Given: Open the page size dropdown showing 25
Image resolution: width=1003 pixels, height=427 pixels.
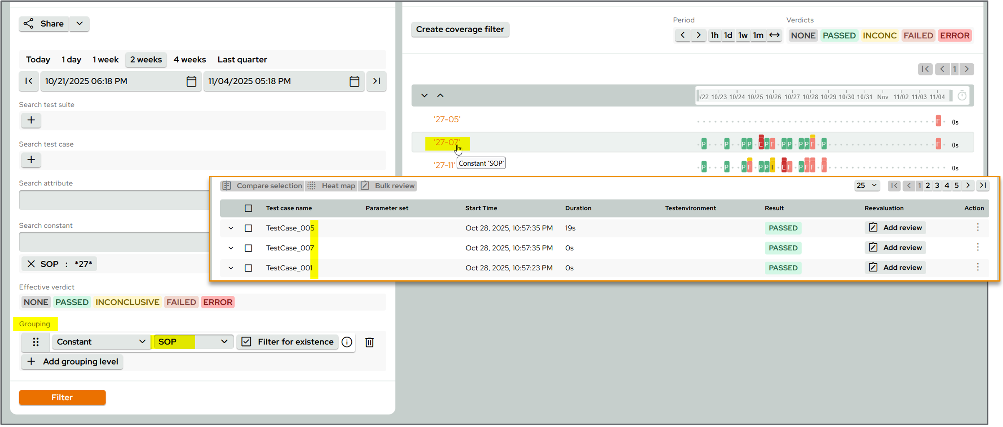Looking at the screenshot, I should coord(867,185).
